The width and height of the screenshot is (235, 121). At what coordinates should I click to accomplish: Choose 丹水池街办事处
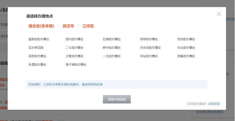(150, 48)
